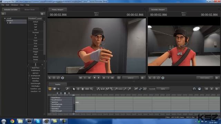Image resolution: width=221 pixels, height=124 pixels.
Task: Go to next clip boundary
Action: coord(108,78)
